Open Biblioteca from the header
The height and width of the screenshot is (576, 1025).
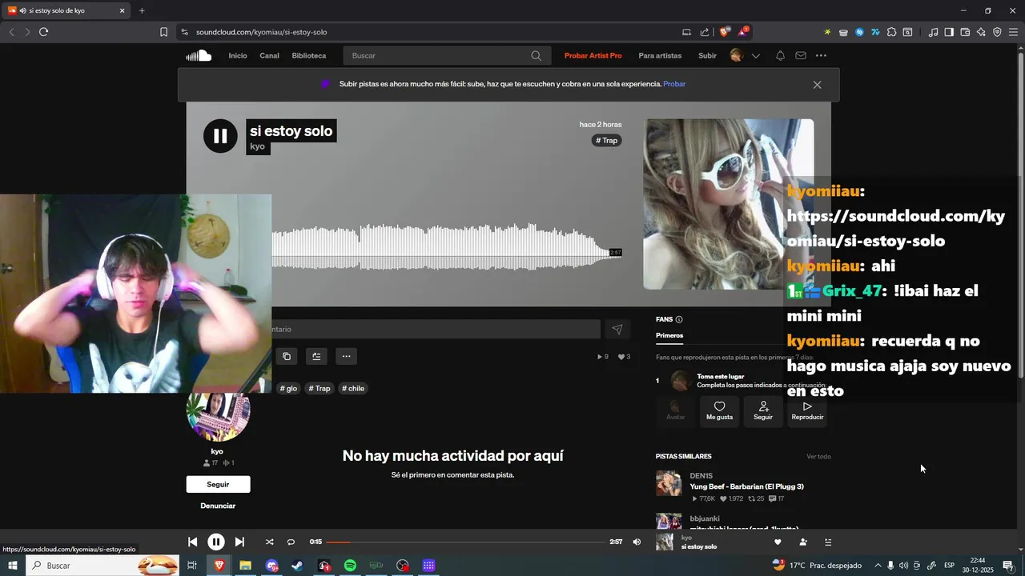click(x=309, y=56)
